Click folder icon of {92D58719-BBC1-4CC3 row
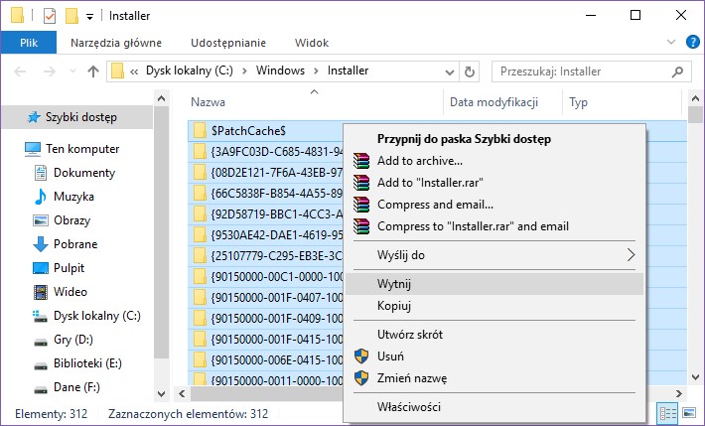705x426 pixels. pos(200,214)
